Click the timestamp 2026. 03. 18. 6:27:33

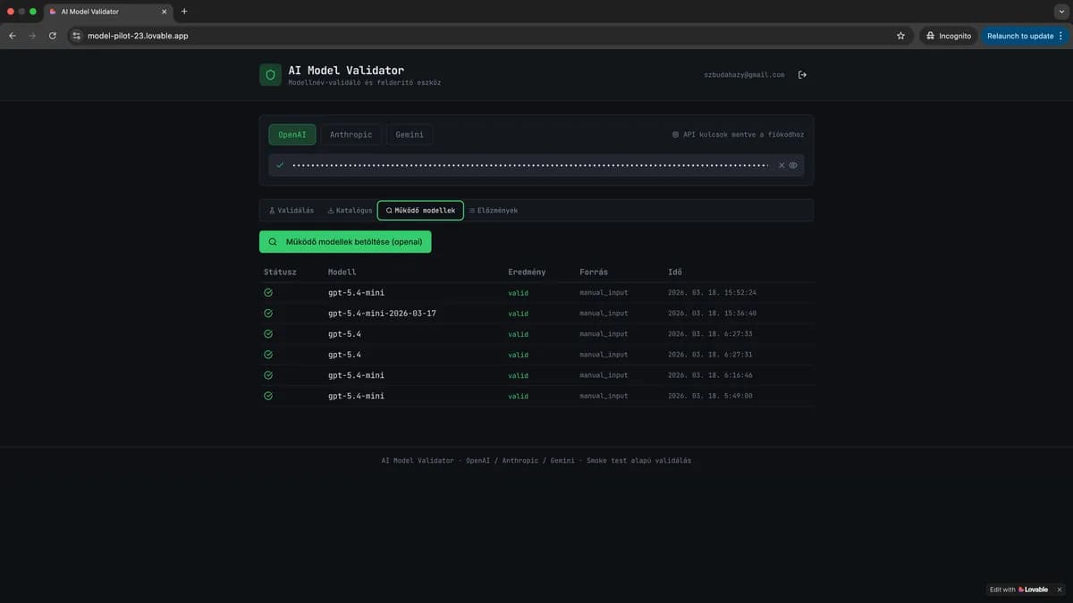point(710,334)
